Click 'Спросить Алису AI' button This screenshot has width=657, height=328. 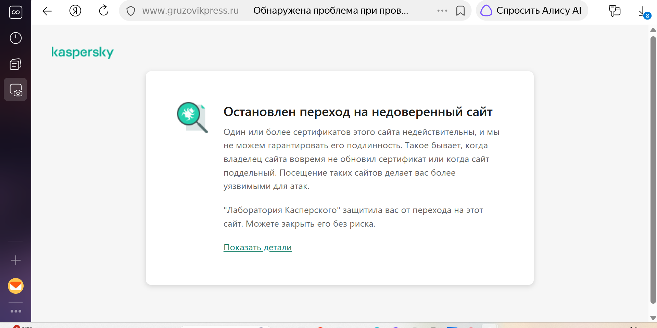[x=532, y=11]
